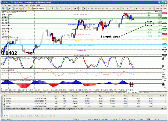The width and height of the screenshot is (168, 121).
Task: Click the Indicators list icon
Action: tap(74, 9)
